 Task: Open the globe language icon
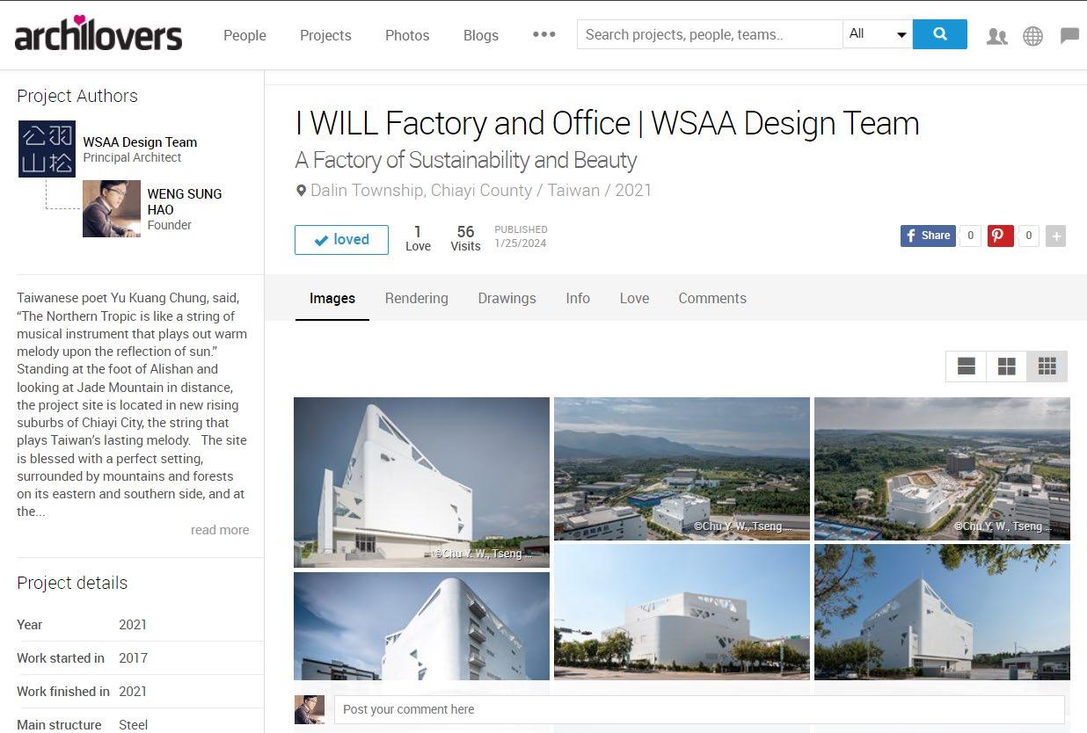[x=1032, y=36]
